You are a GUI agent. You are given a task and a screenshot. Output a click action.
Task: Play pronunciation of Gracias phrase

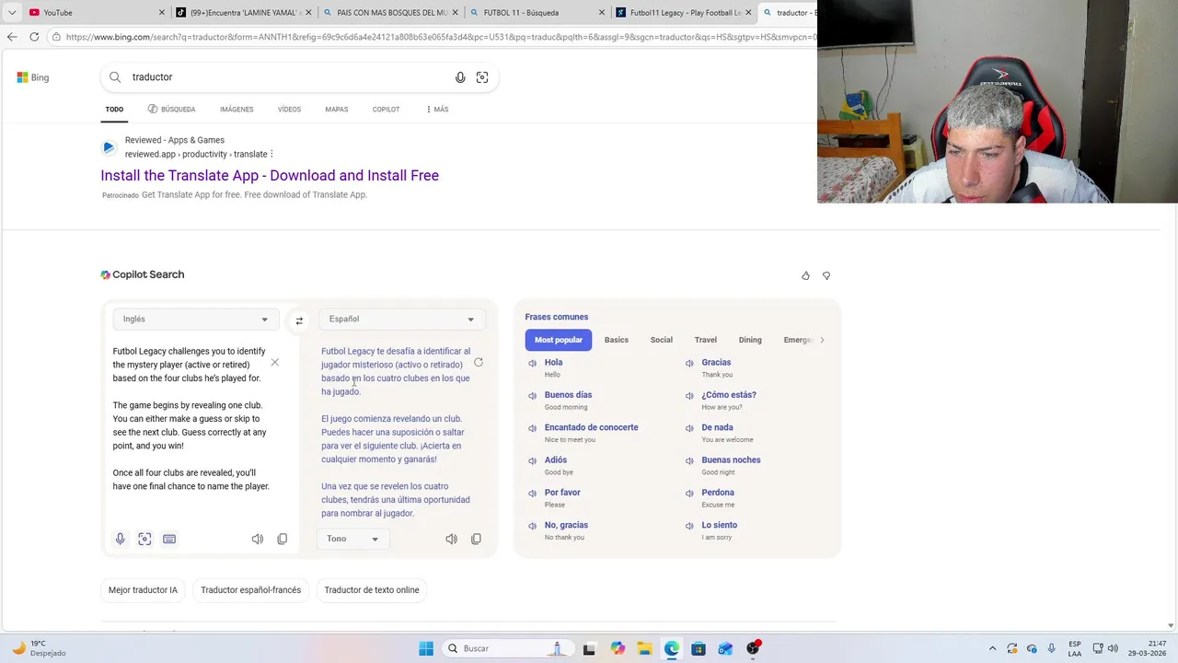pos(689,363)
